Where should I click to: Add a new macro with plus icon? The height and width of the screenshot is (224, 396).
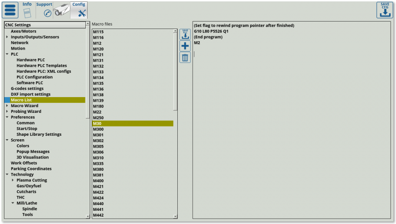(185, 46)
